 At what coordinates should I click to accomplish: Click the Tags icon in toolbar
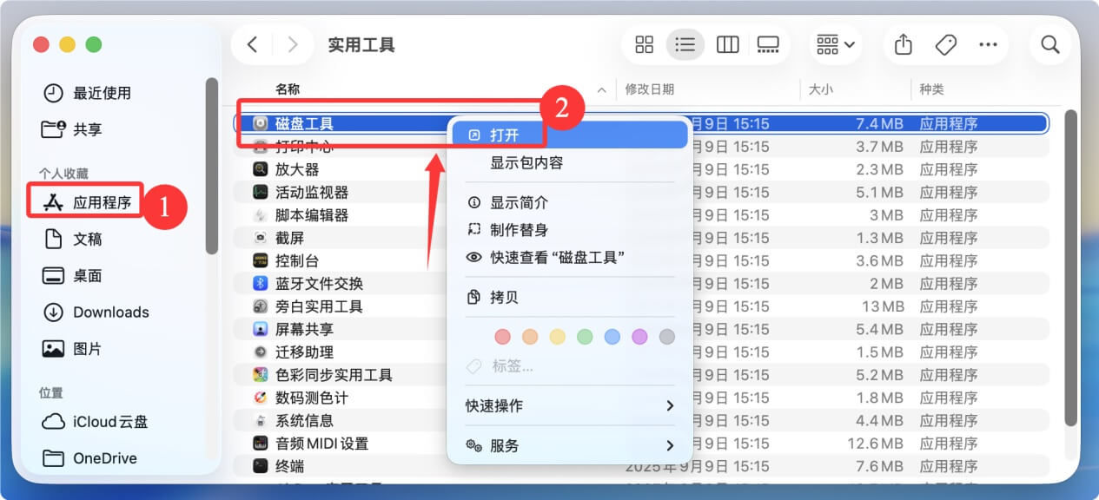pos(945,44)
